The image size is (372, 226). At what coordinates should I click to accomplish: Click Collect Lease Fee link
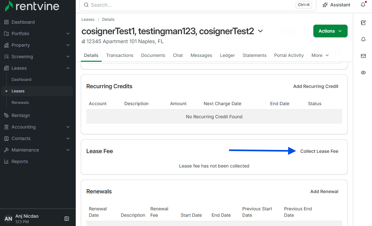(319, 151)
